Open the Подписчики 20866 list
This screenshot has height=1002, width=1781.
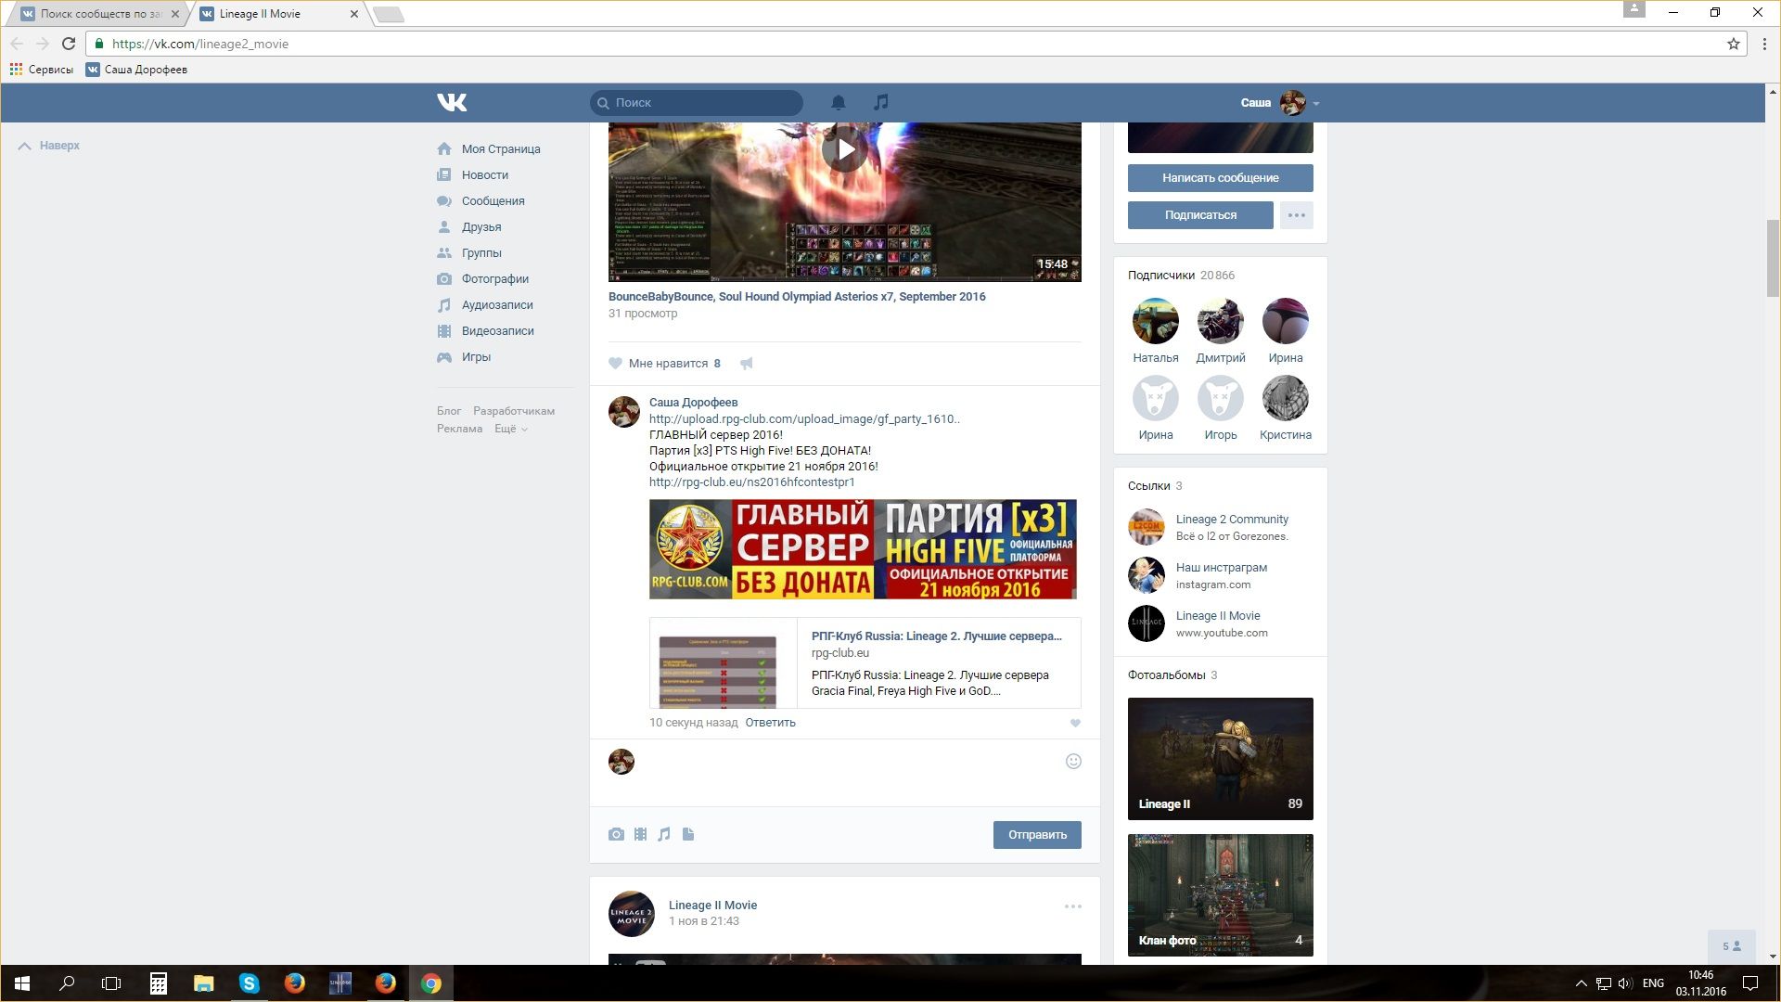pos(1181,276)
